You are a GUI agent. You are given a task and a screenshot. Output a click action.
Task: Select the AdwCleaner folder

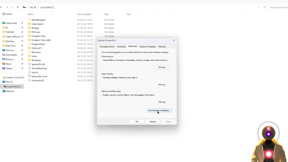37,24
